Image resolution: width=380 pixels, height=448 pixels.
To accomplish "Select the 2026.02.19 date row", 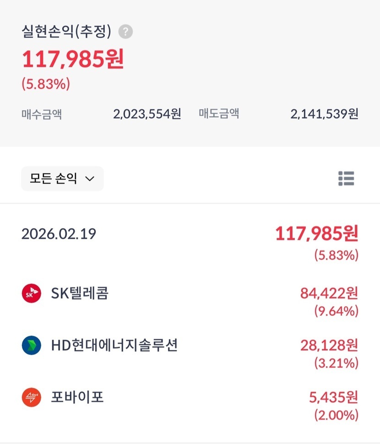I will (x=59, y=234).
